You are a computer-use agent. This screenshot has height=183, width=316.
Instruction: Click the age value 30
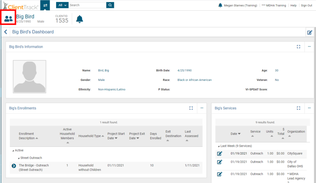click(x=276, y=70)
